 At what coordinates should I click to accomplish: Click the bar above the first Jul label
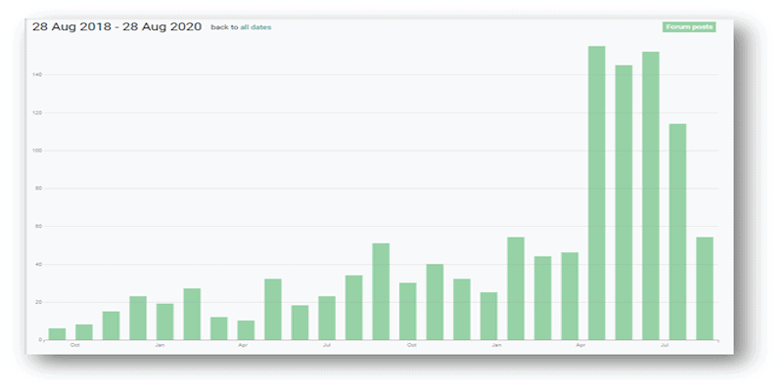[x=327, y=319]
